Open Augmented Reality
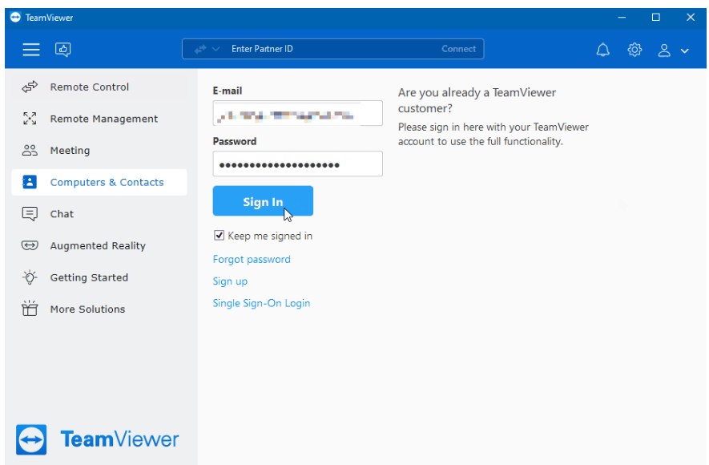Image resolution: width=709 pixels, height=465 pixels. pos(99,245)
